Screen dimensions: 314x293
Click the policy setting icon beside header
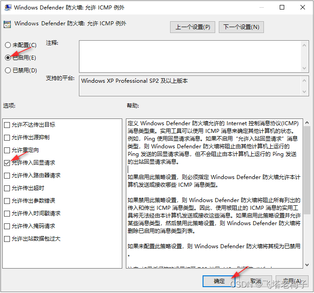[7, 24]
